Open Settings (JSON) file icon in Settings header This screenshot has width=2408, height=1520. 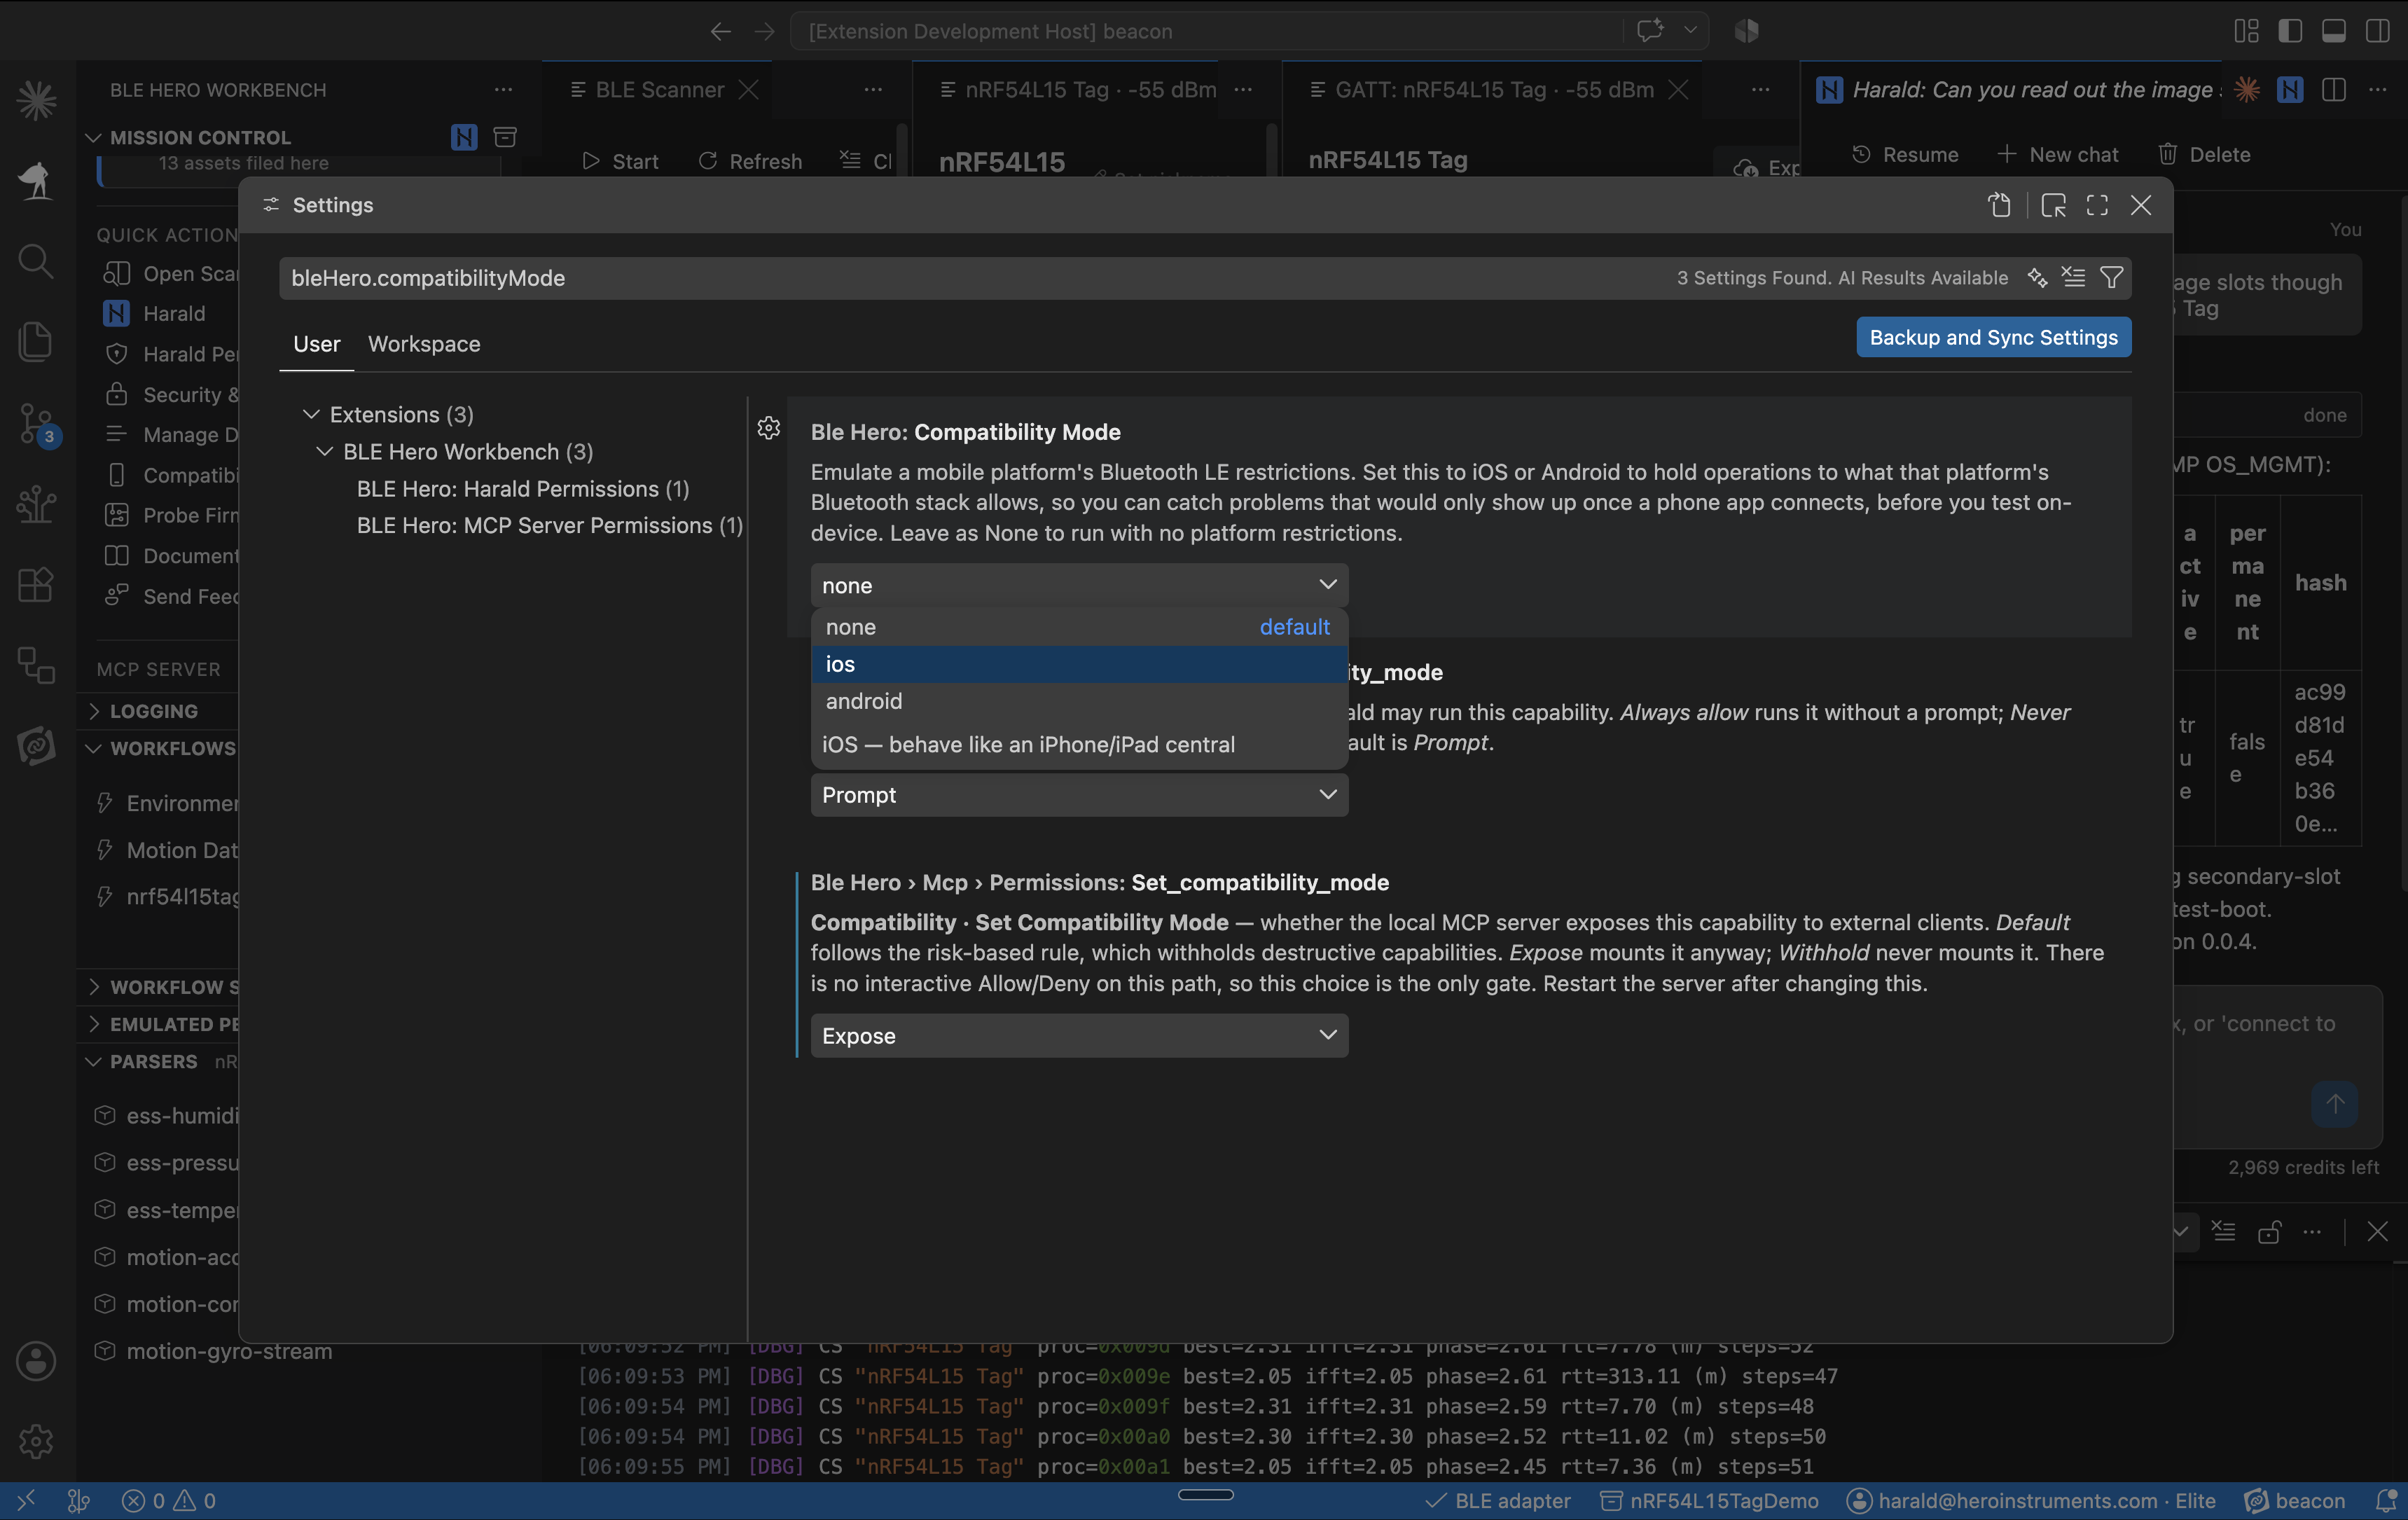[x=1999, y=205]
